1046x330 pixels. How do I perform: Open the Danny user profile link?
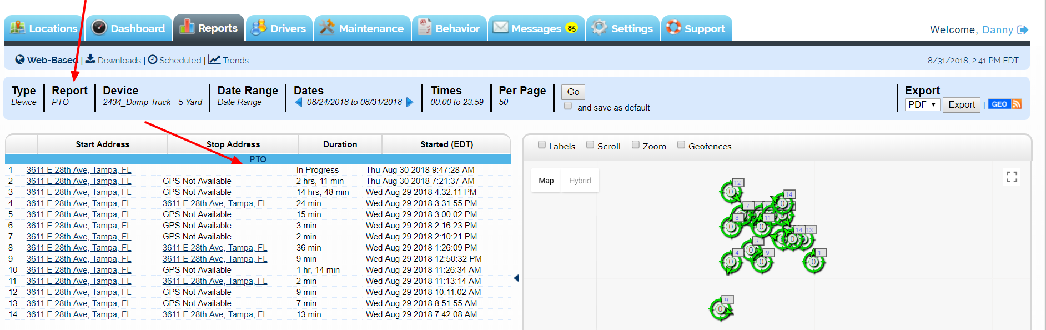tap(998, 30)
